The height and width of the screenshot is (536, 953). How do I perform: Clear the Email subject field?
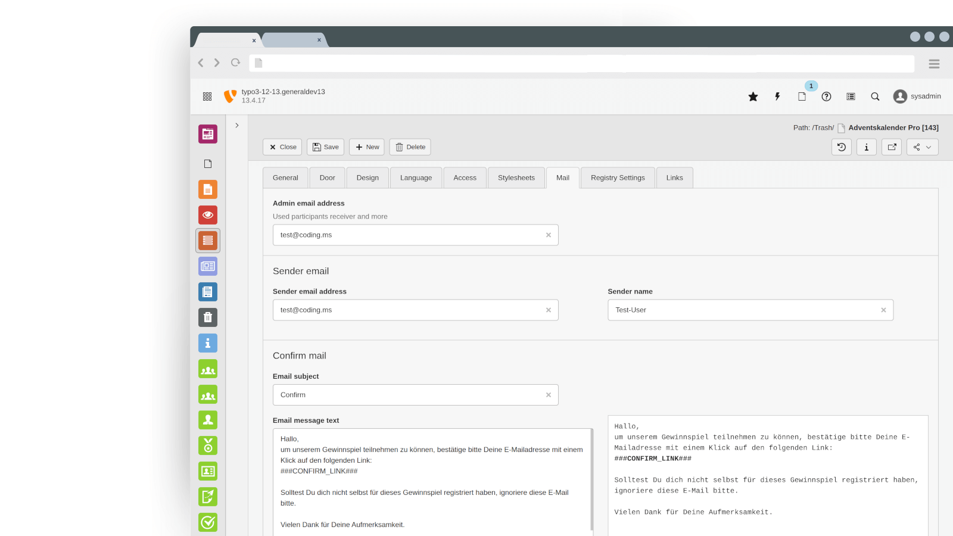coord(549,395)
